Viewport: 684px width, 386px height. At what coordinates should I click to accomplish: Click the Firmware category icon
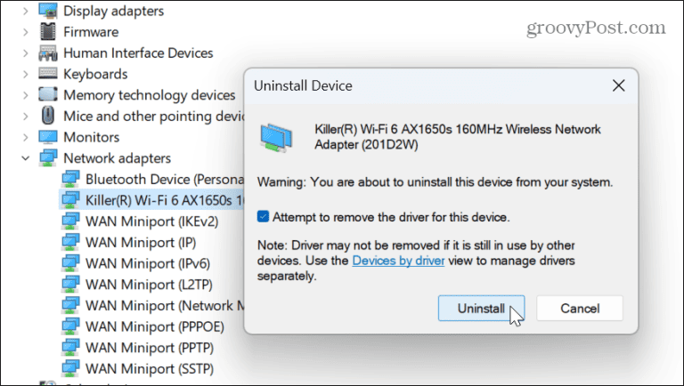tap(45, 31)
